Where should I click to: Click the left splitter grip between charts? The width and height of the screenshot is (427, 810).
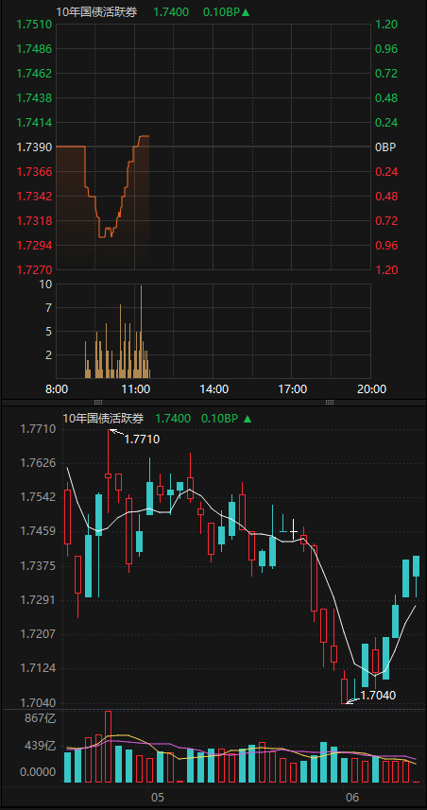98,402
